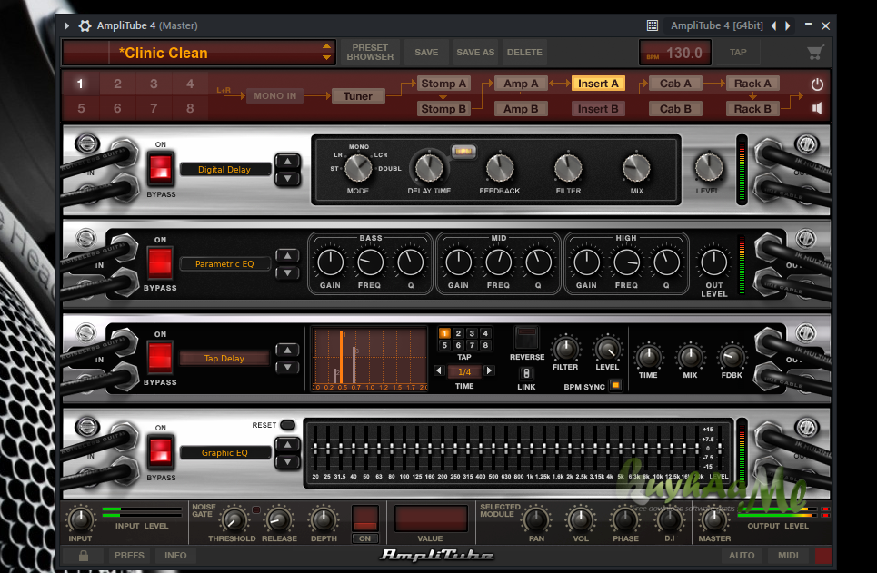Click the Tap Delay Fdbk knob

pos(732,357)
